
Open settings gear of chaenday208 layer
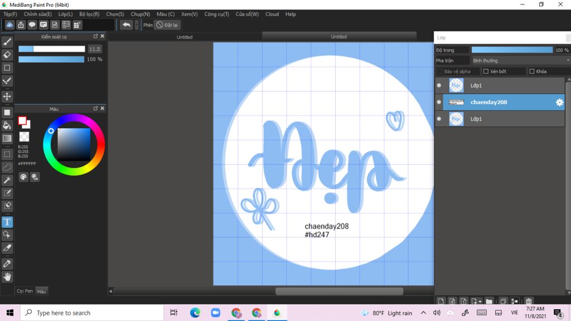point(559,103)
